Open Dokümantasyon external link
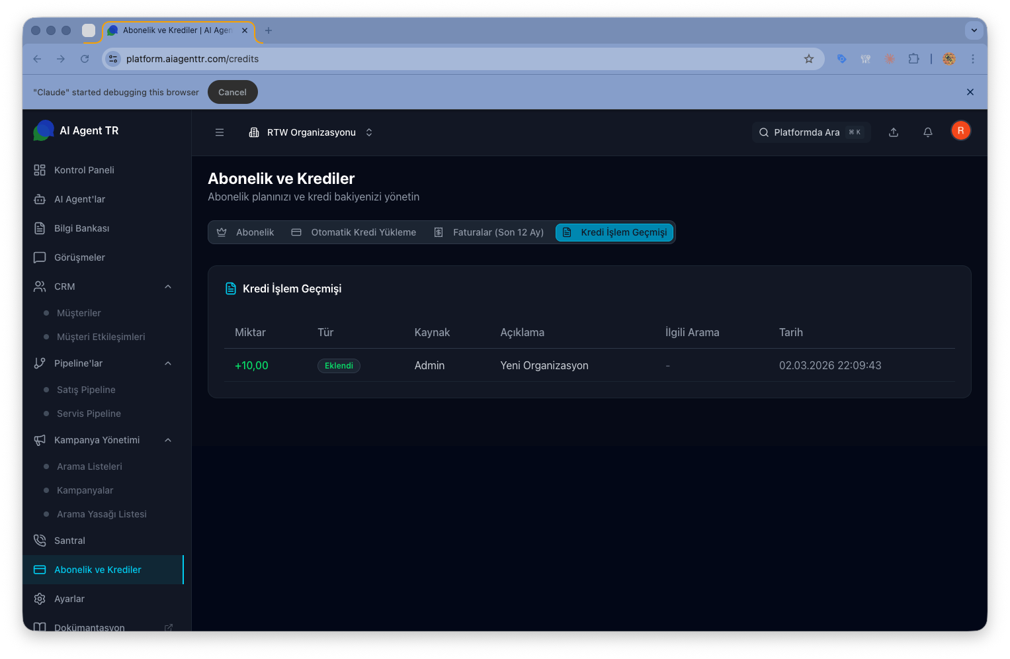Image resolution: width=1010 pixels, height=659 pixels. 103,627
